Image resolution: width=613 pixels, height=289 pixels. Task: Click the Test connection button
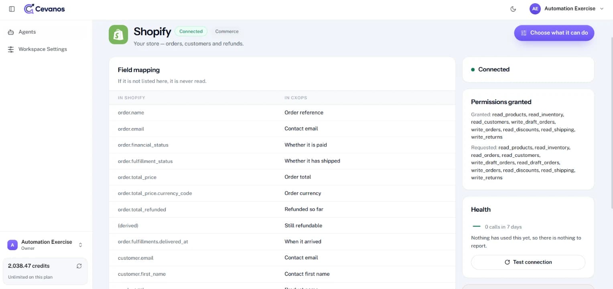(528, 262)
